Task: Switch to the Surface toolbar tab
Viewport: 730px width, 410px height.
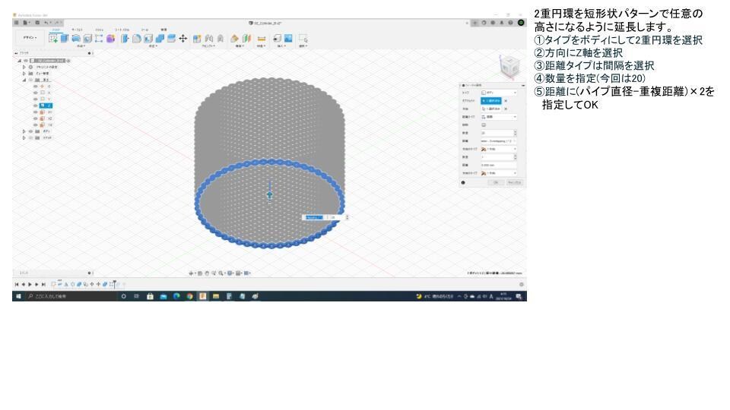Action: 77,30
